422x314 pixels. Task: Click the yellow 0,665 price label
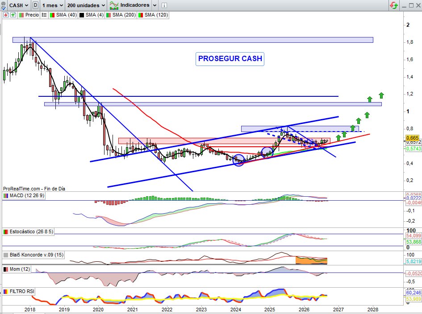click(x=412, y=138)
